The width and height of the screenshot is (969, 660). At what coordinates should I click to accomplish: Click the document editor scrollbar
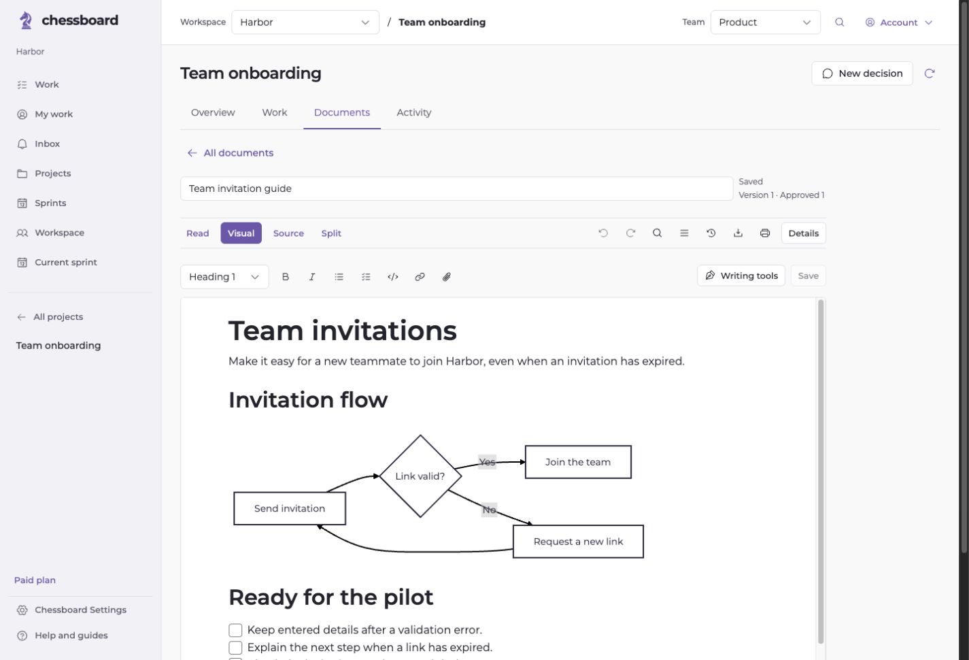coord(821,472)
